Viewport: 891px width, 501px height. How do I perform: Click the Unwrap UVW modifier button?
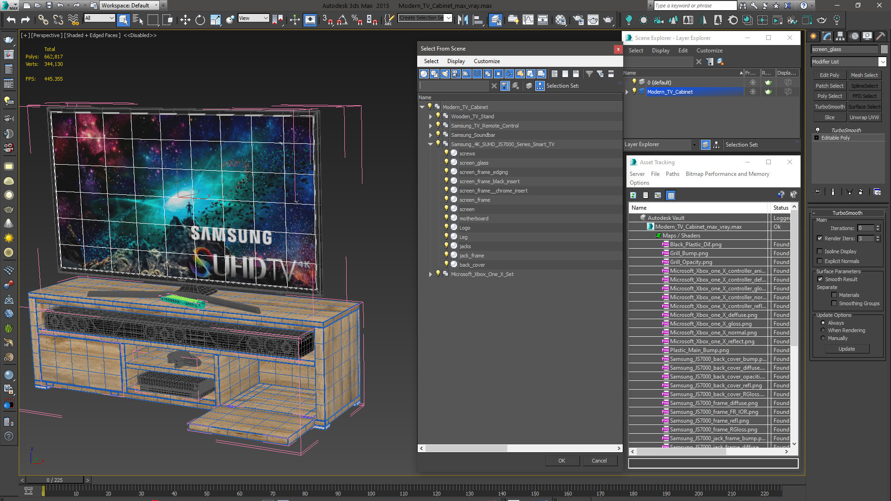(864, 117)
